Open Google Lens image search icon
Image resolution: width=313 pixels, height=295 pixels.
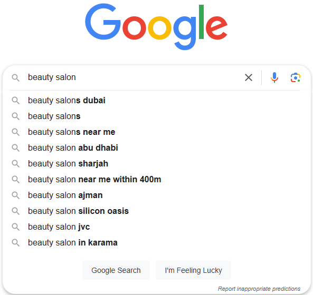pos(296,77)
